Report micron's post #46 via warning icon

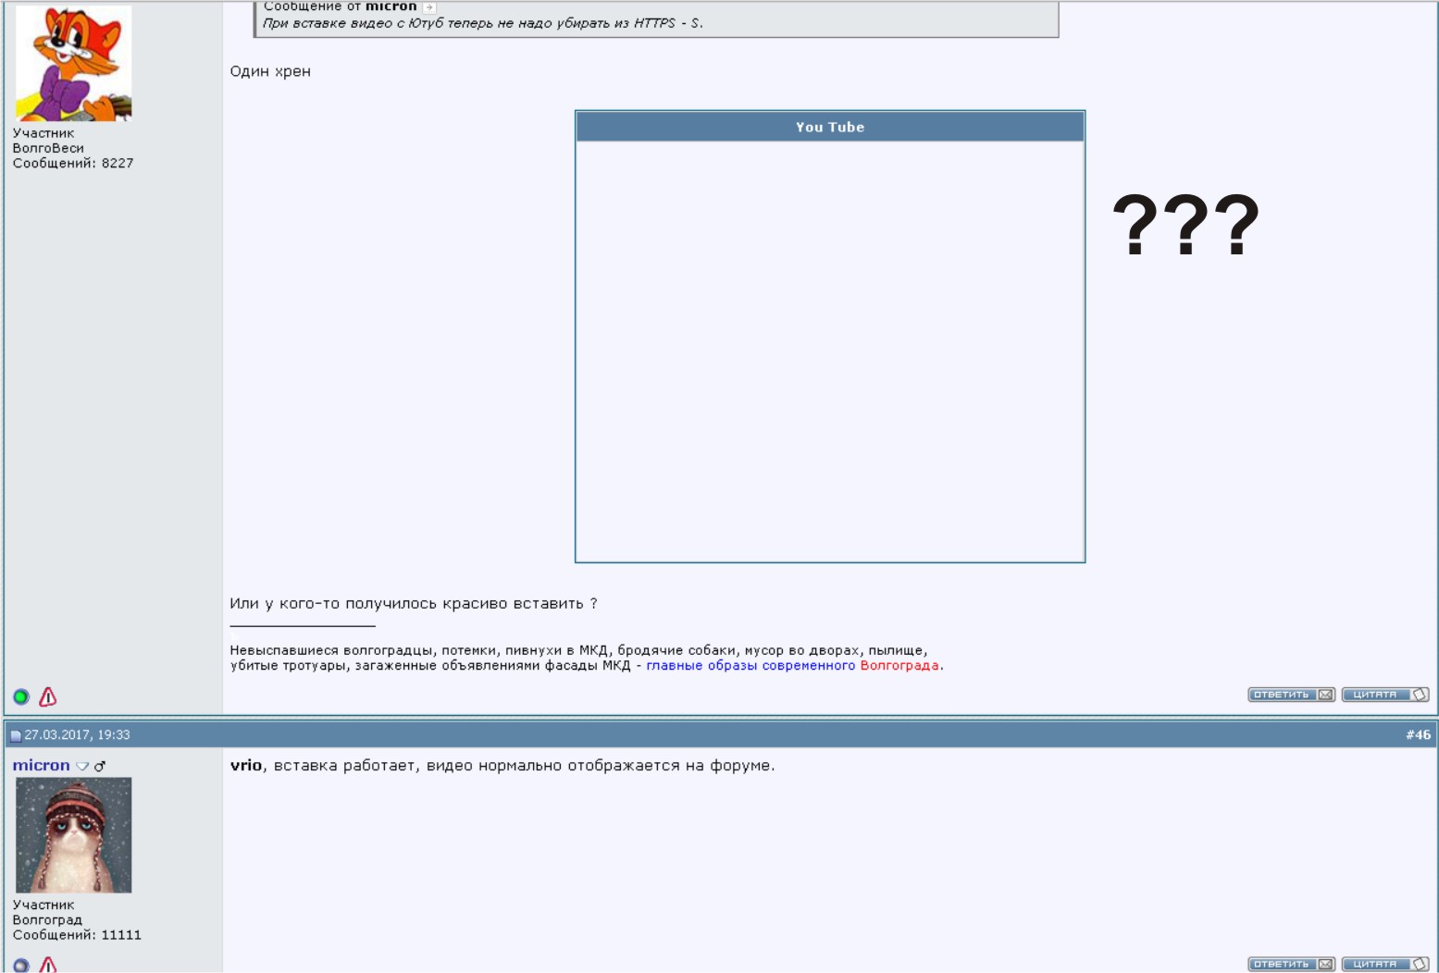pyautogui.click(x=48, y=966)
